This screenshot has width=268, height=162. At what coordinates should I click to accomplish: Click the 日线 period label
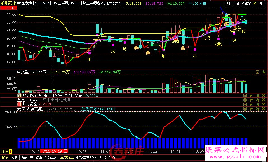point(4,151)
